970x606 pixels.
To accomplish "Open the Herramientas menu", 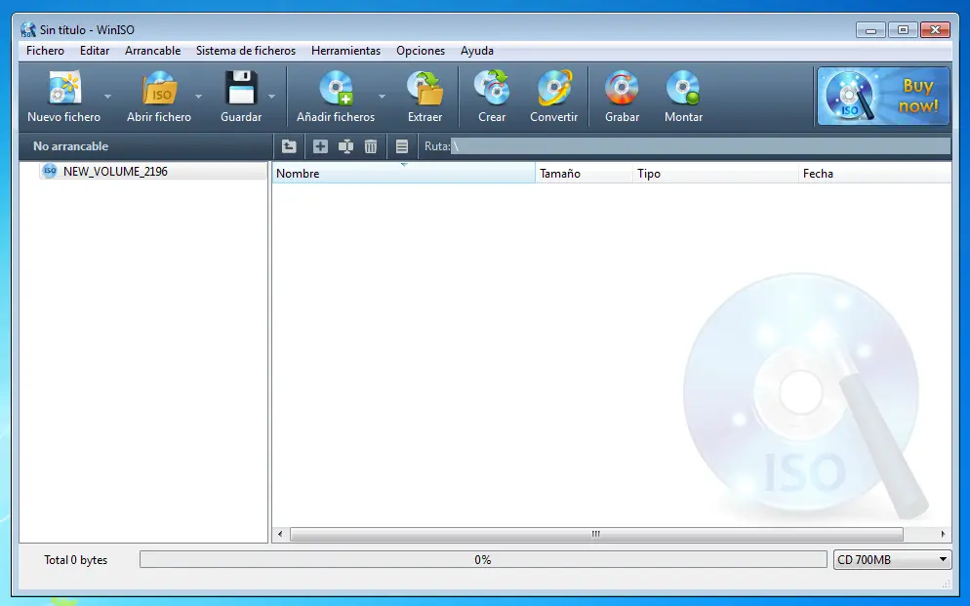I will 345,51.
